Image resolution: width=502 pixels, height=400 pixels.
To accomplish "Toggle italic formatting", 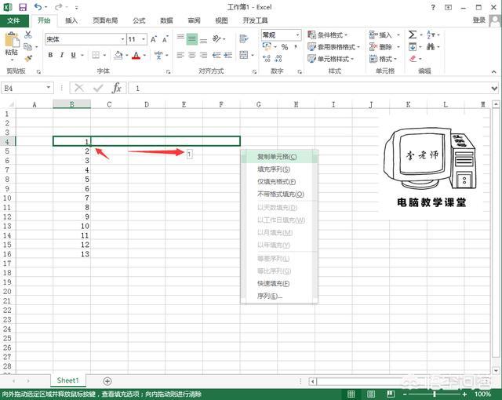I will pyautogui.click(x=61, y=55).
